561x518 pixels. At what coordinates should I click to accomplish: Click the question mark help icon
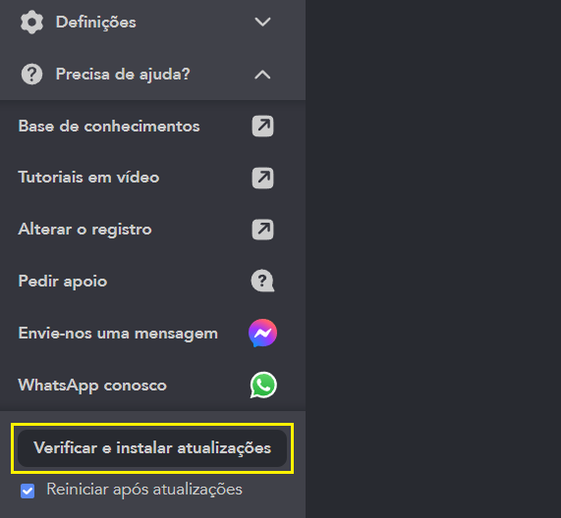pyautogui.click(x=31, y=75)
